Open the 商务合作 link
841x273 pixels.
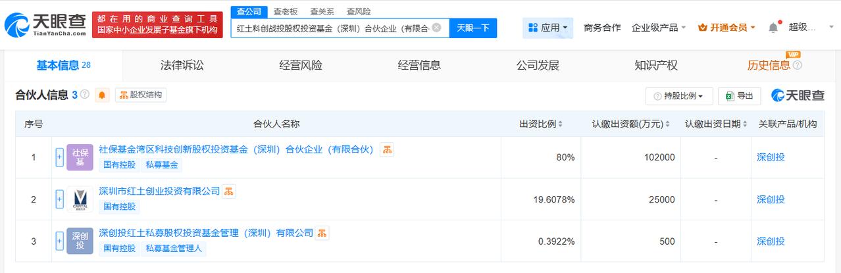pyautogui.click(x=602, y=28)
